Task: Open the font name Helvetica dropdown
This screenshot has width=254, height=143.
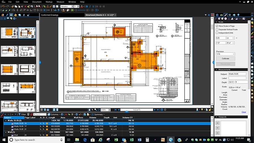Action: [72, 7]
